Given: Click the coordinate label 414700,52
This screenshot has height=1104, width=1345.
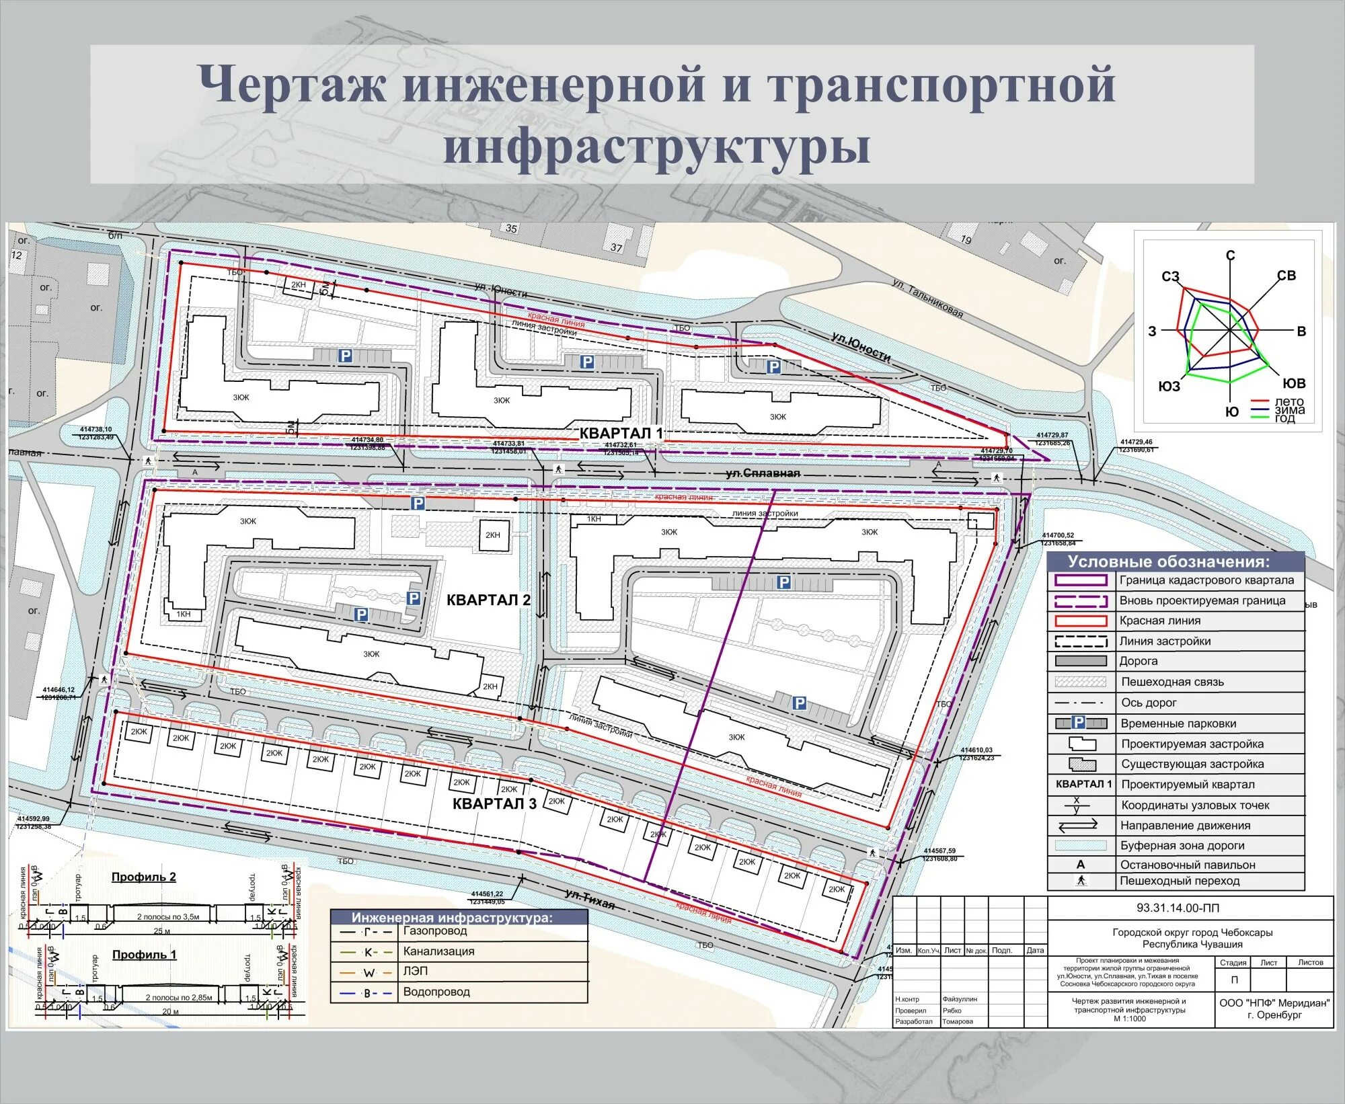Looking at the screenshot, I should point(1059,535).
